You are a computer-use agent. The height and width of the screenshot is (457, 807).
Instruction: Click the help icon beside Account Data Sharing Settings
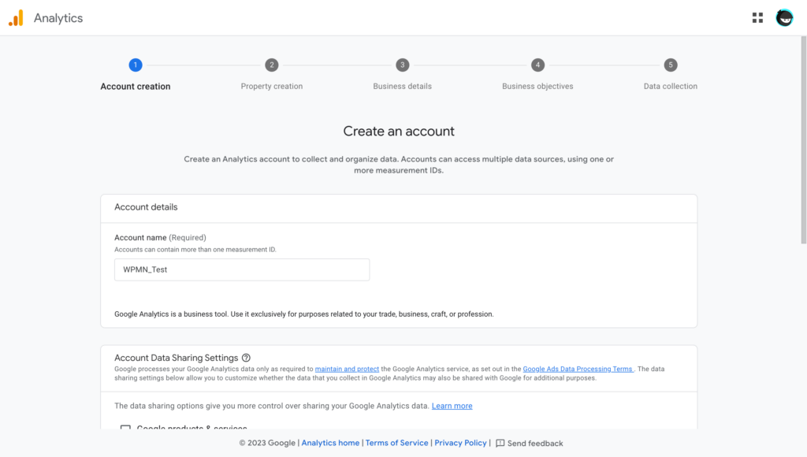247,357
